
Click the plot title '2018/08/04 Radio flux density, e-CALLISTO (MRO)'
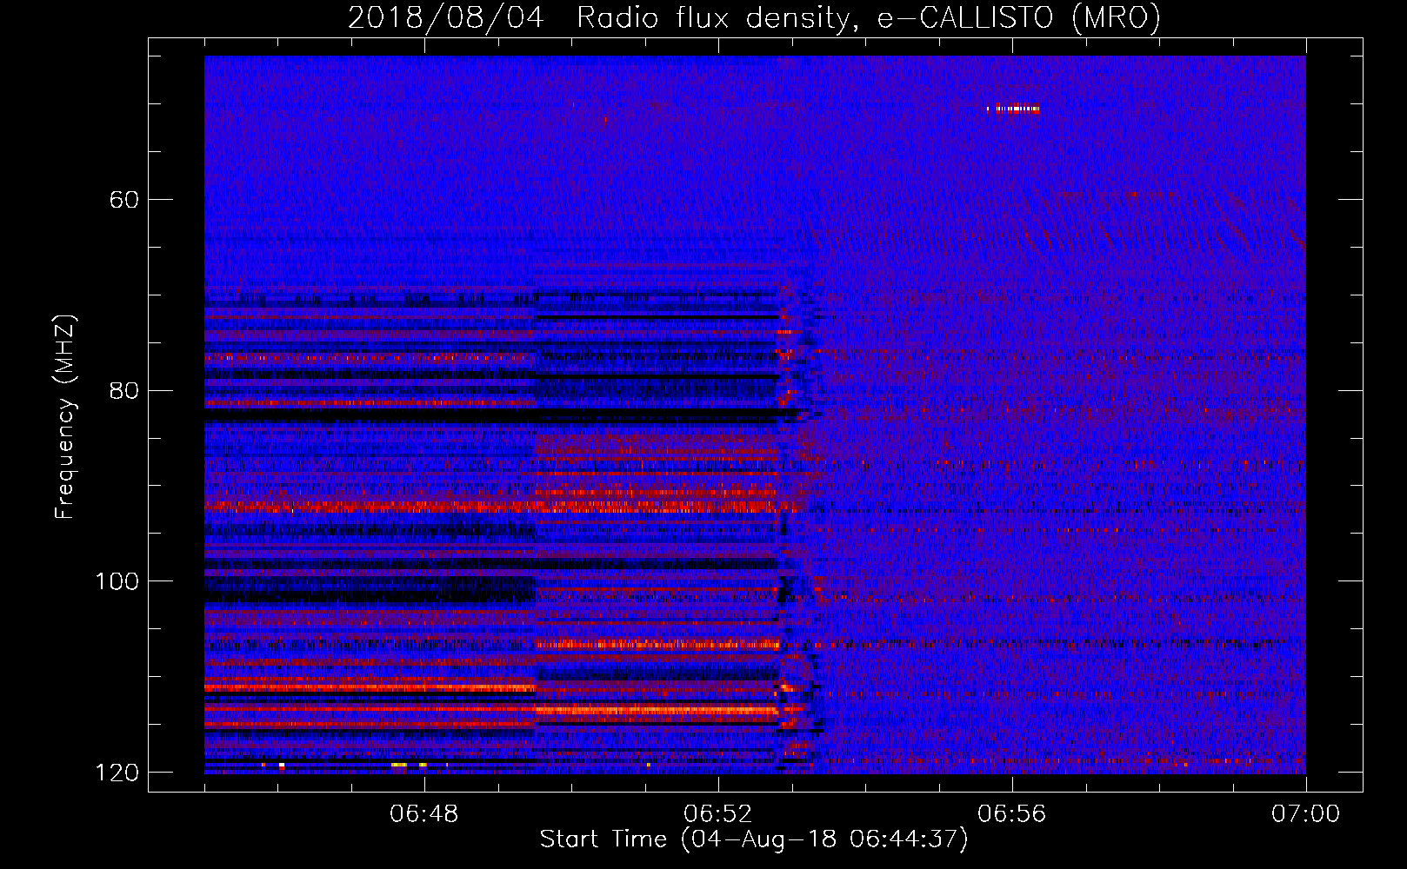[x=754, y=17]
